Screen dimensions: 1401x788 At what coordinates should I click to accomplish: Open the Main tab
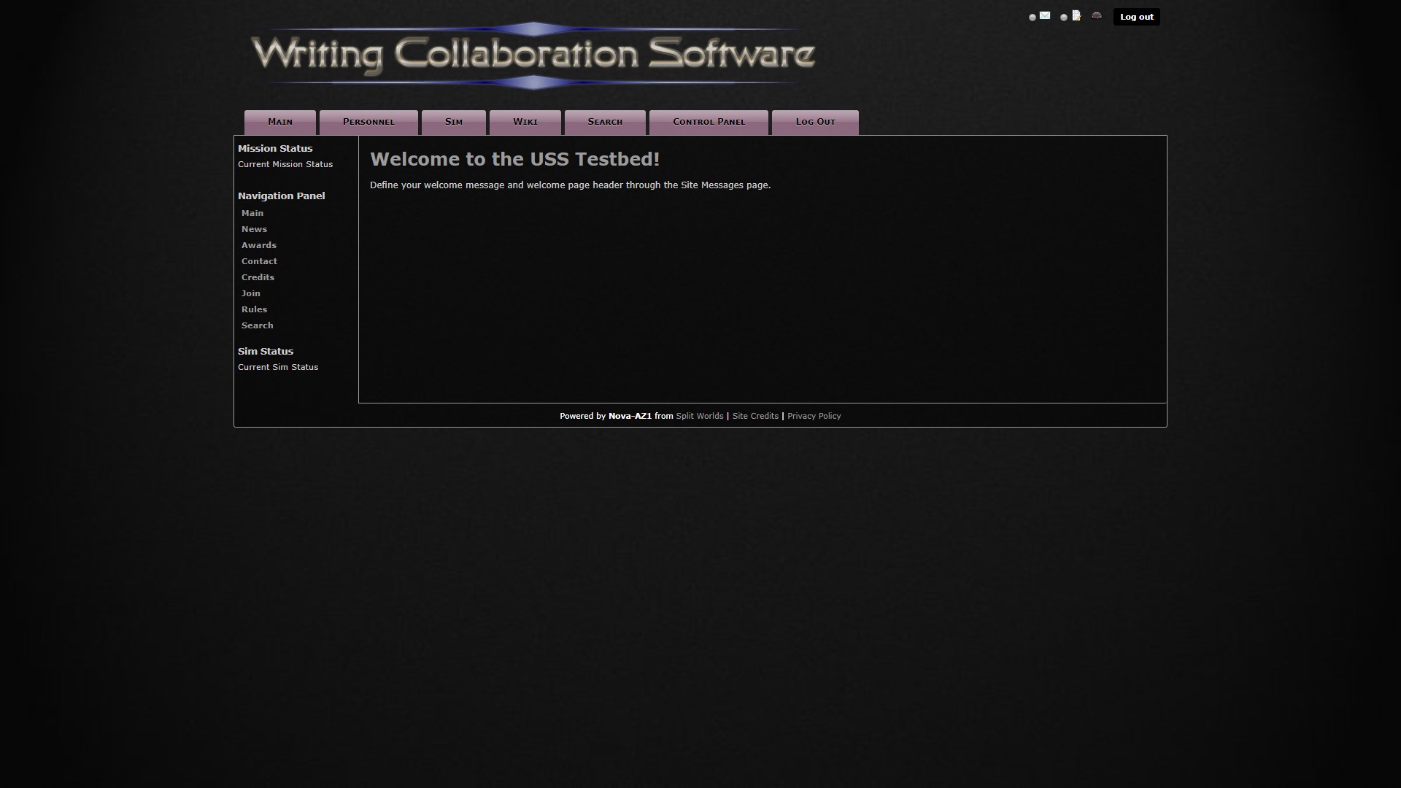[280, 122]
